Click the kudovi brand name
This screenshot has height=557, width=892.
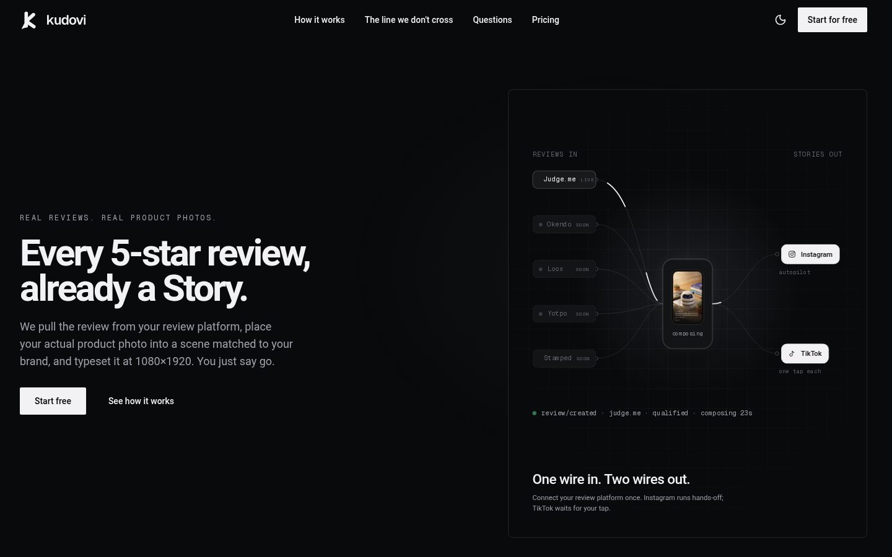point(66,20)
